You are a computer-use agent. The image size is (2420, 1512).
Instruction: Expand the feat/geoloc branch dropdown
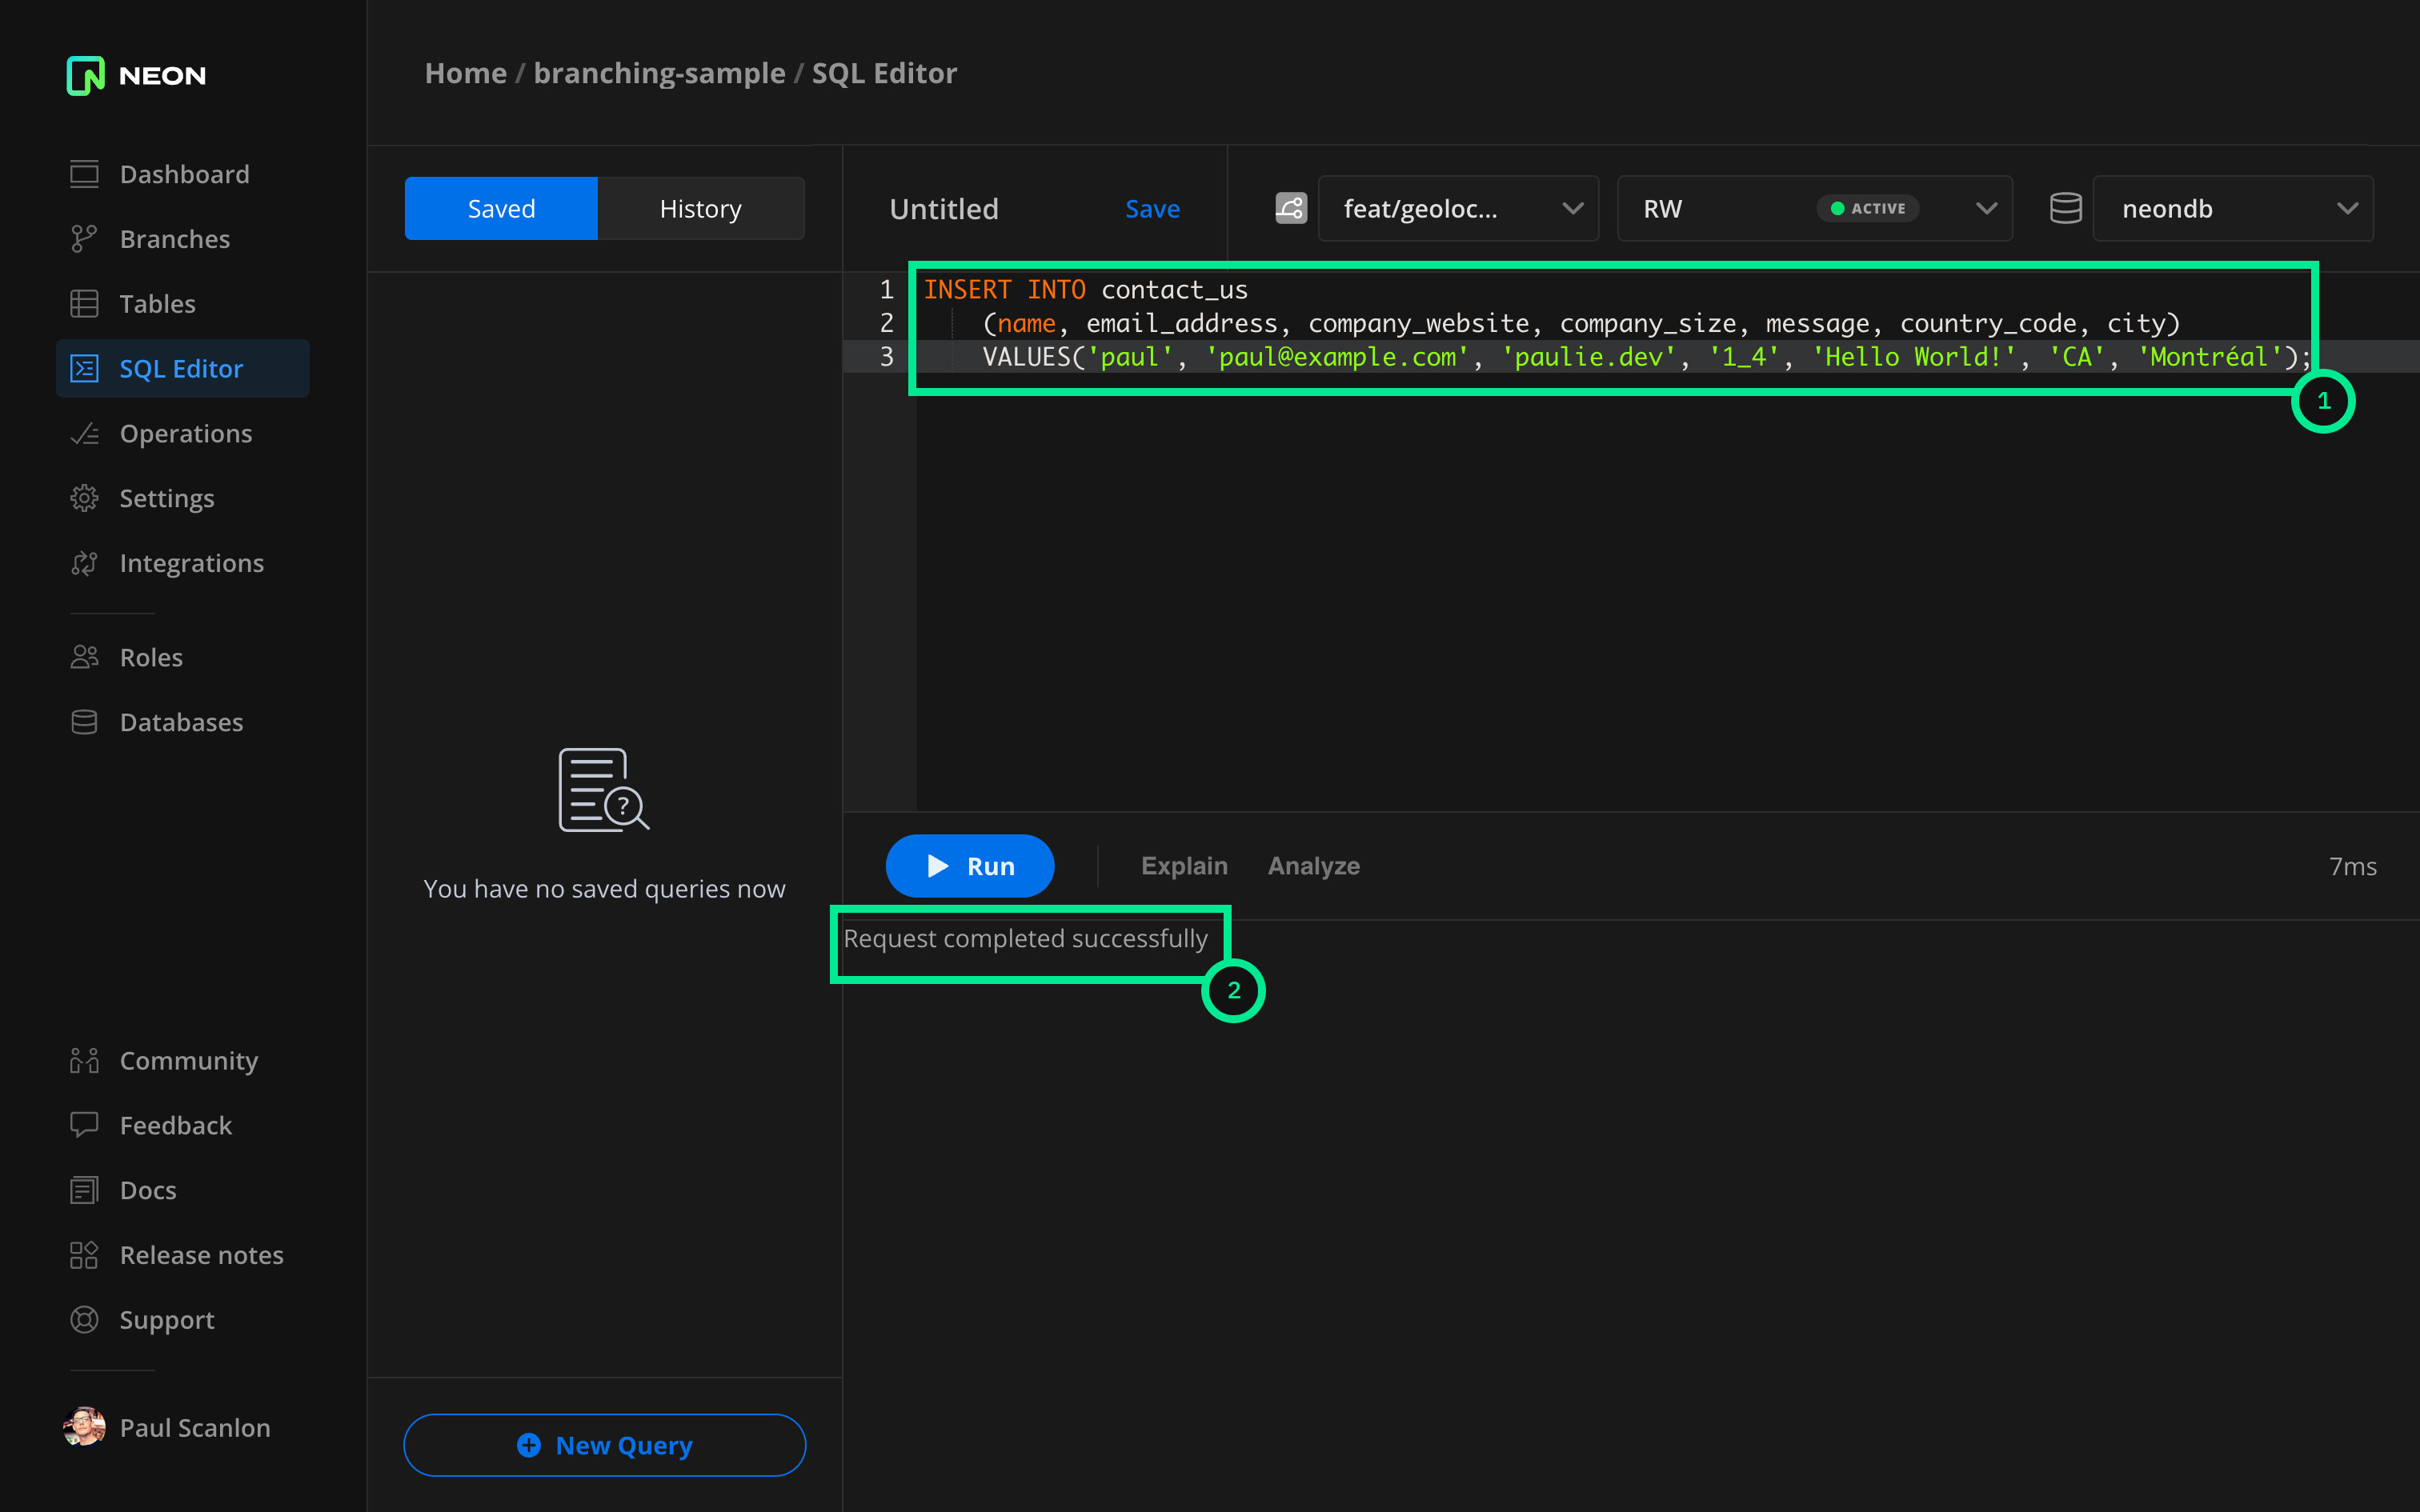pos(1458,208)
